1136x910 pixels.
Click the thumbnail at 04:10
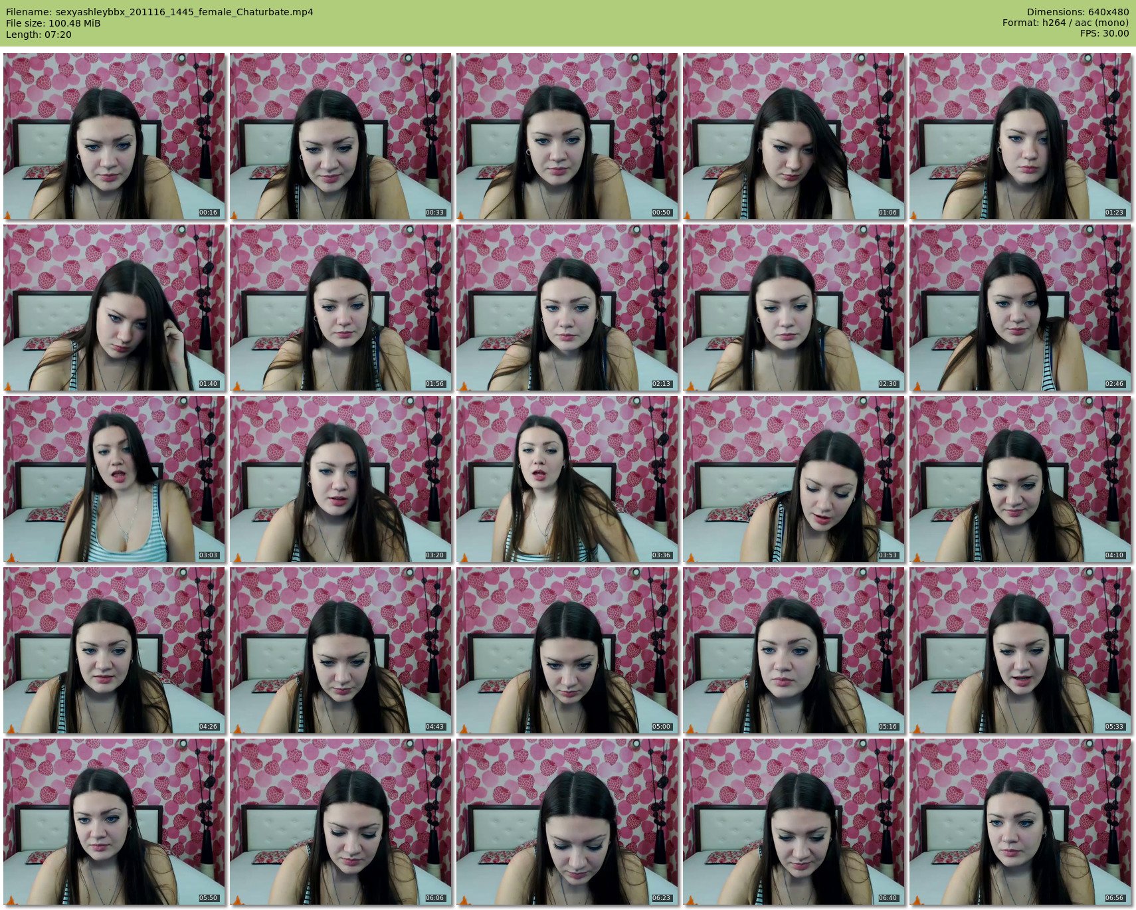(1020, 480)
